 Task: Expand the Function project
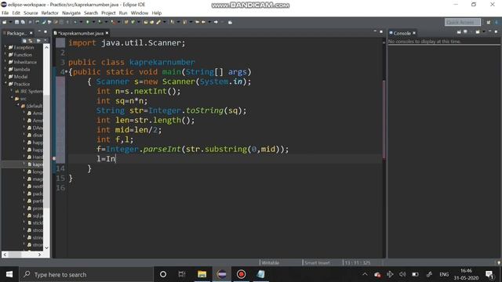[x=5, y=55]
